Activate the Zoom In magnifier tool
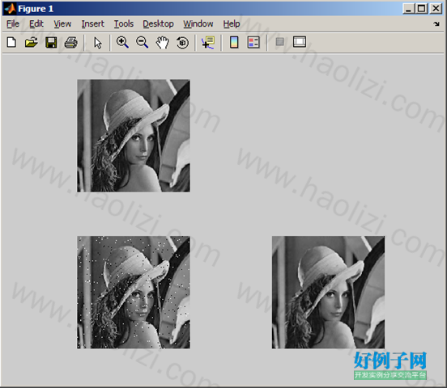 point(122,42)
